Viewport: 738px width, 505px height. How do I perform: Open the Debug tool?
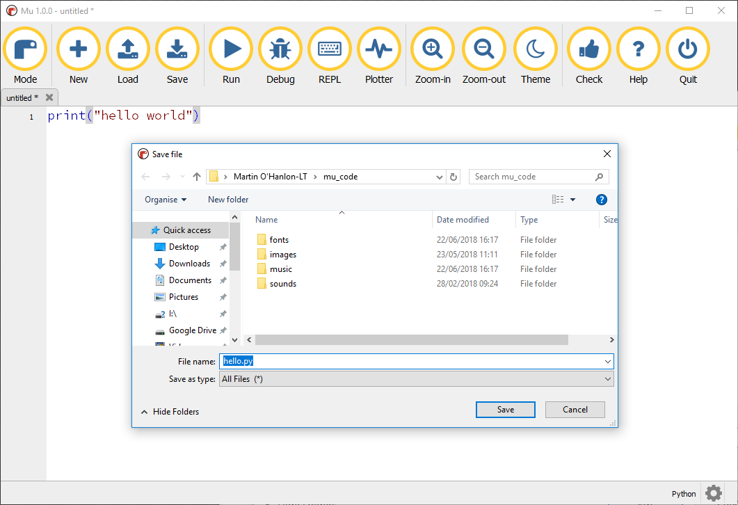coord(280,49)
